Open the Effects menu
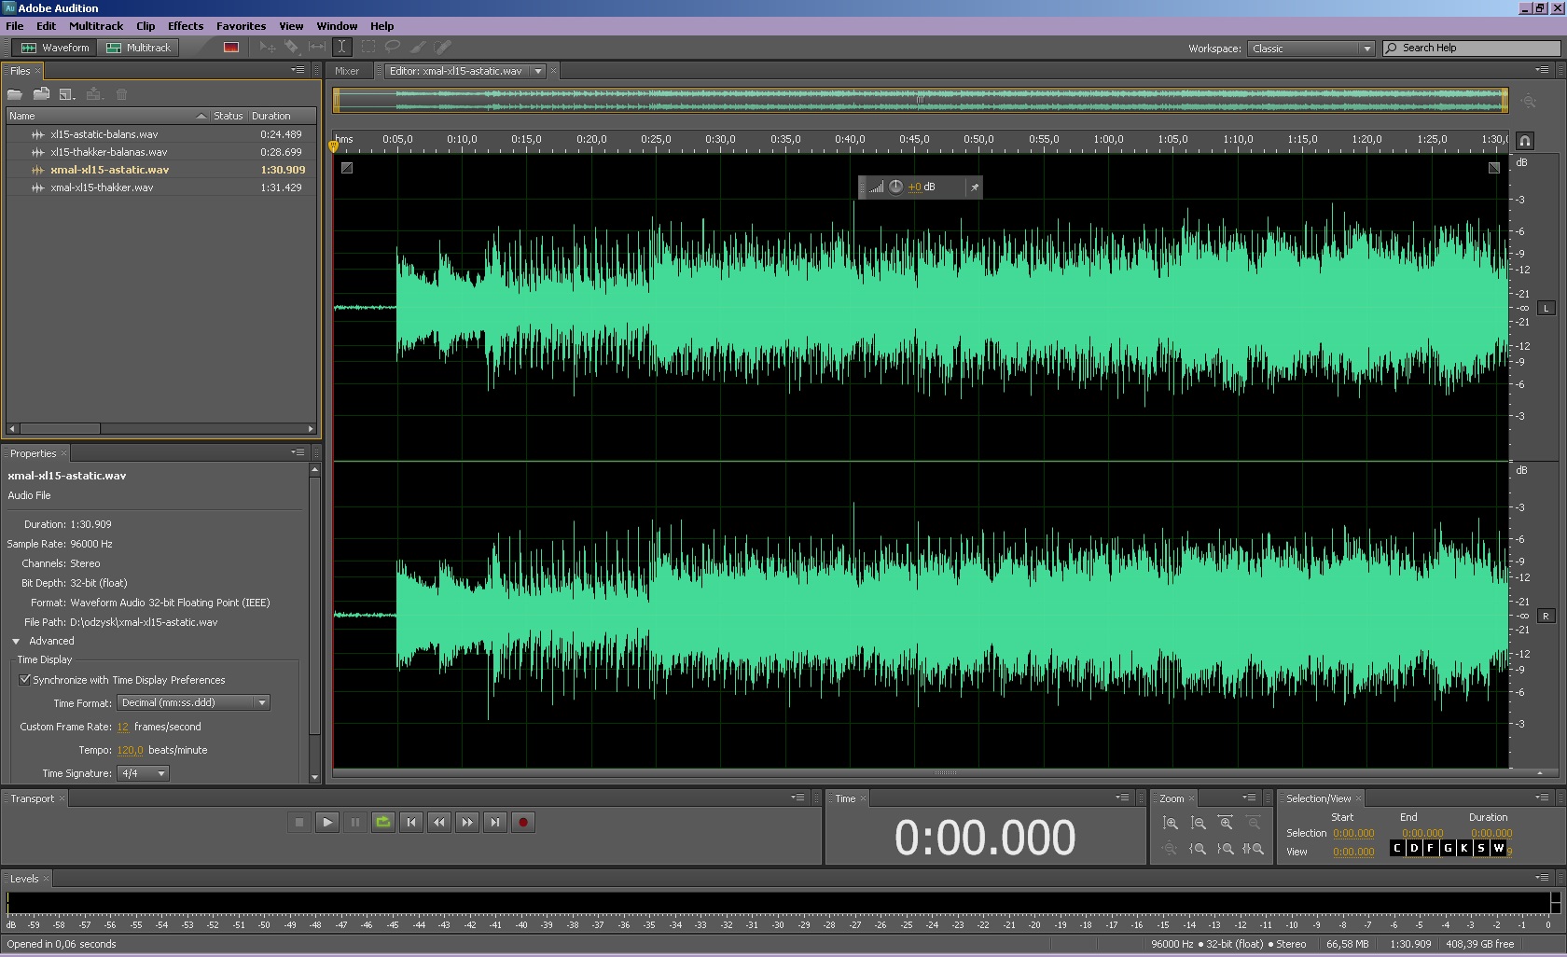Image resolution: width=1567 pixels, height=957 pixels. point(185,26)
